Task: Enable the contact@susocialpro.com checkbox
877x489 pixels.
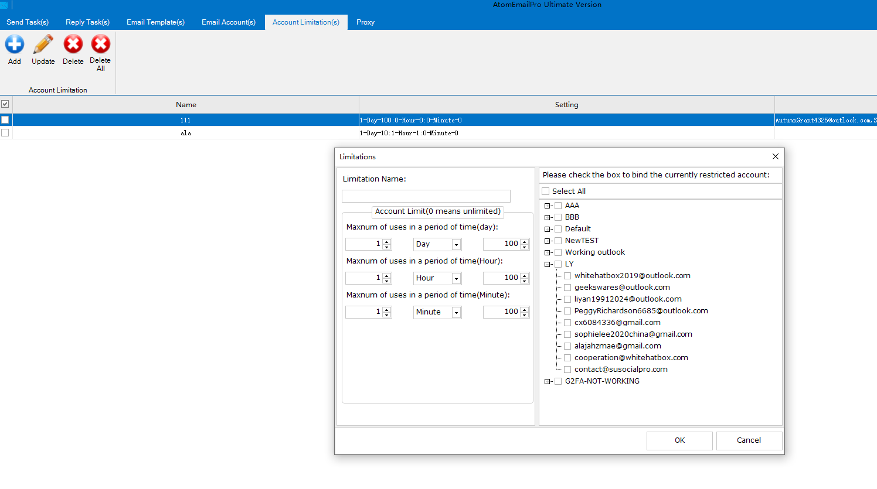Action: point(567,370)
